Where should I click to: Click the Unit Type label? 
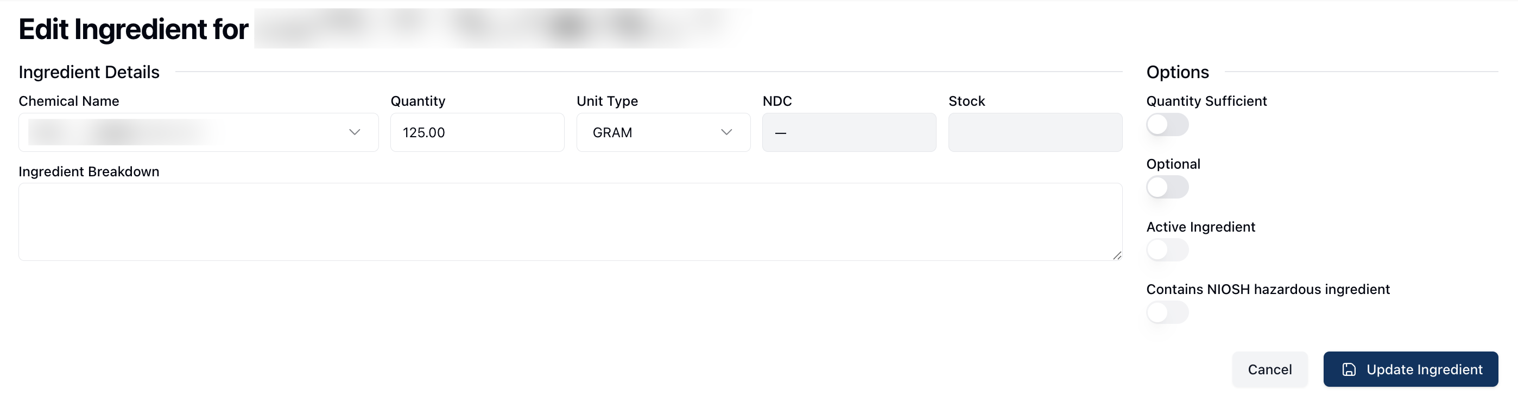607,101
